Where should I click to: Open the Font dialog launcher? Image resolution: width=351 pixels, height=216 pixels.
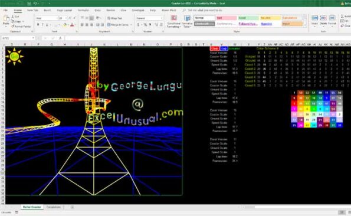pyautogui.click(x=77, y=31)
